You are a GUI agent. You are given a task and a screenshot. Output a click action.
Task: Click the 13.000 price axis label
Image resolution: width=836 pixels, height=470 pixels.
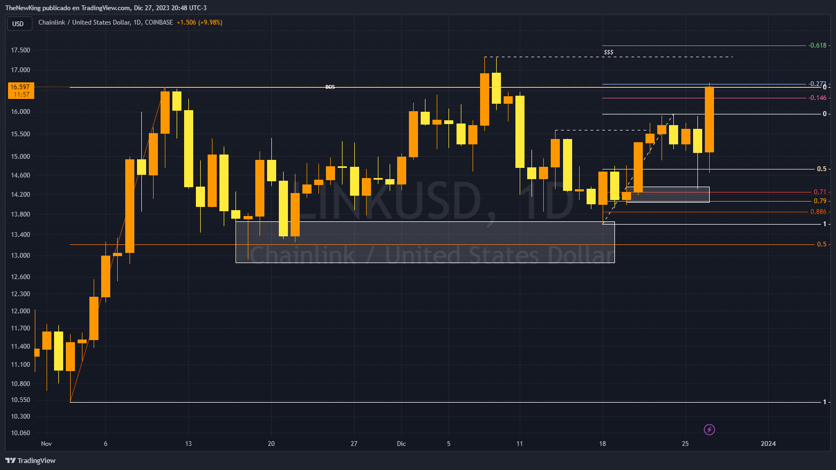pos(20,256)
